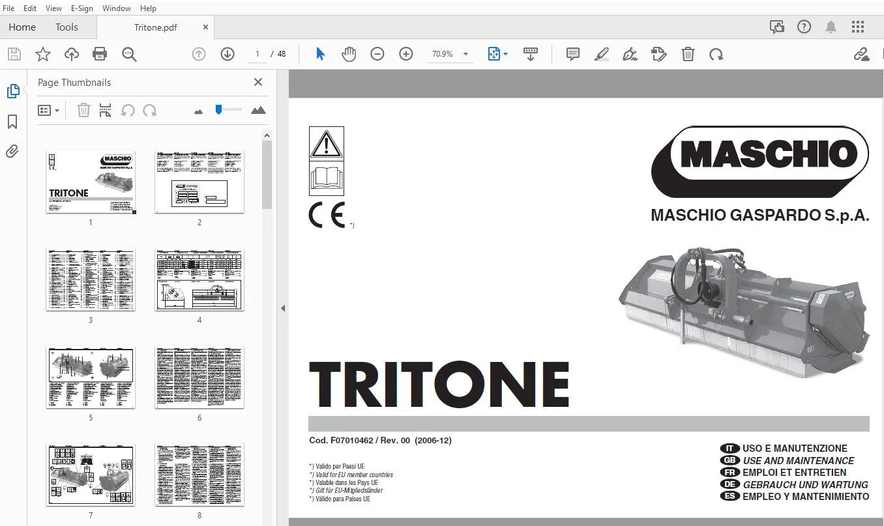Activate the Hand pan tool

click(x=349, y=54)
